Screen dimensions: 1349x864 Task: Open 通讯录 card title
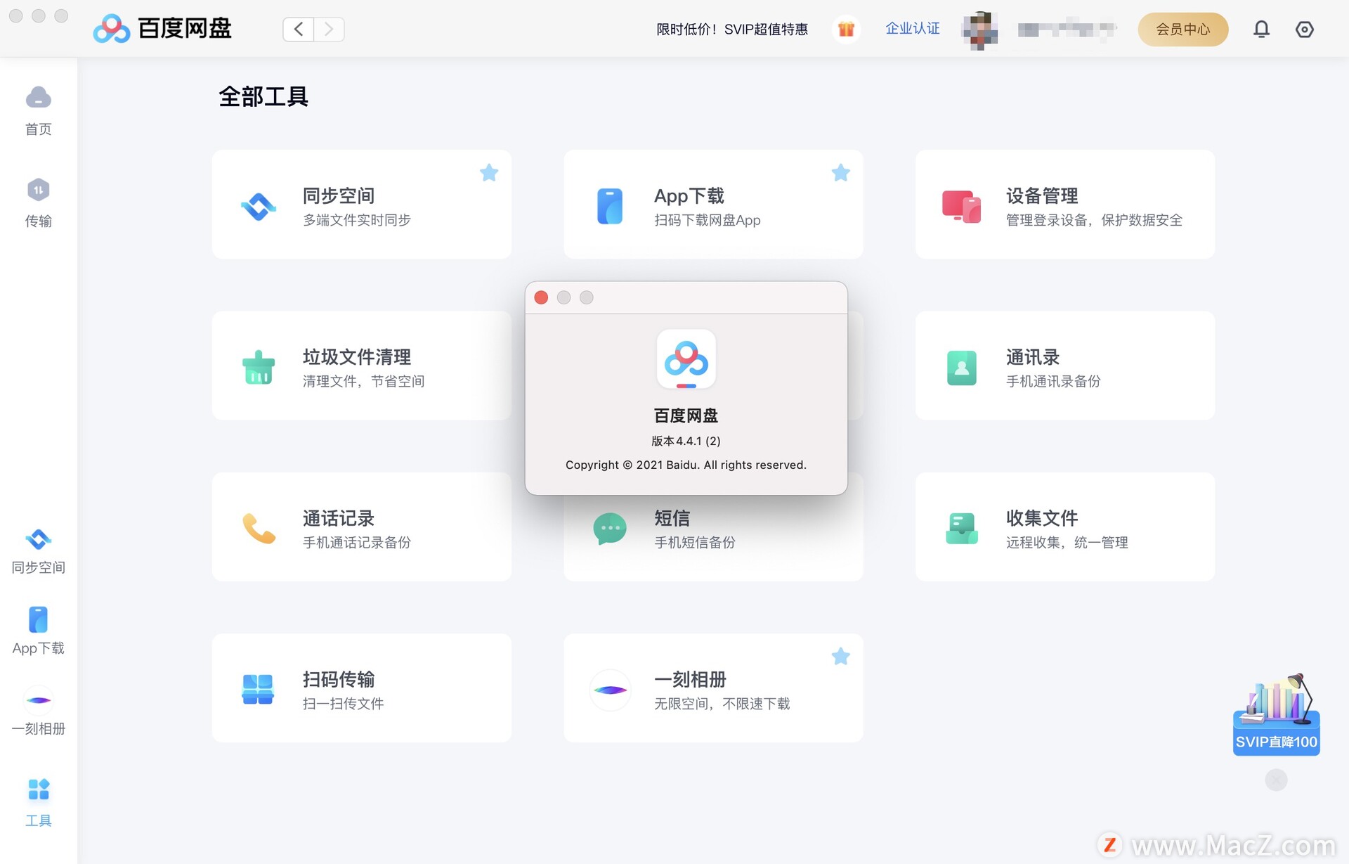click(1033, 356)
